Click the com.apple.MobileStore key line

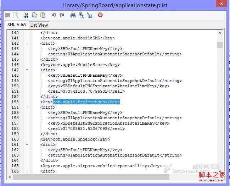[x=80, y=65]
